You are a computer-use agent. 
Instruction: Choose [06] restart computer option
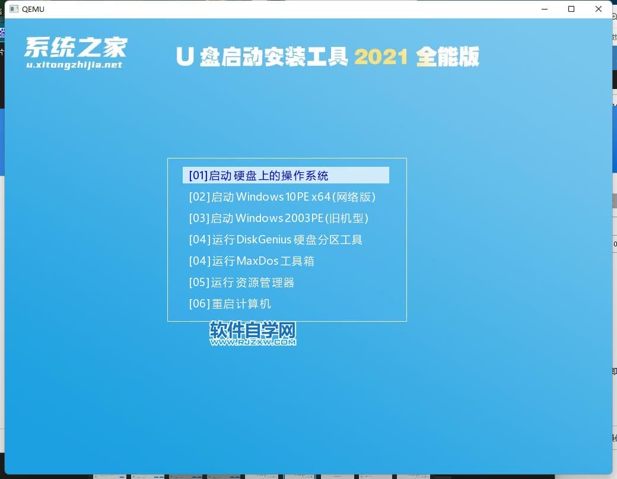230,304
